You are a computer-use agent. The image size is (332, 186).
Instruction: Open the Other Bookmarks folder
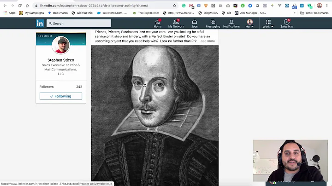pos(314,13)
